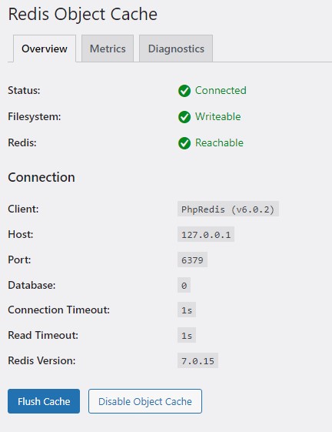Click the Connection Timeout value 1s
This screenshot has width=332, height=432.
pyautogui.click(x=187, y=310)
